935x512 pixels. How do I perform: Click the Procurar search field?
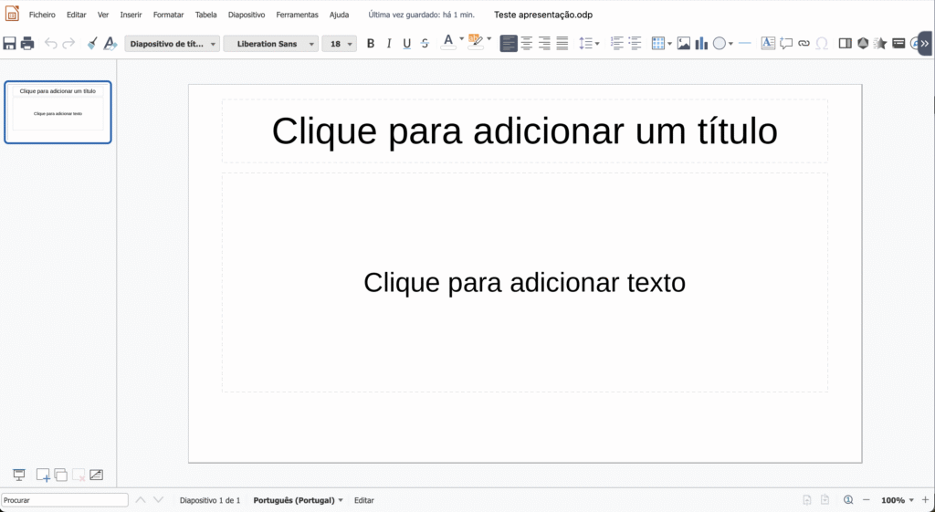(65, 500)
